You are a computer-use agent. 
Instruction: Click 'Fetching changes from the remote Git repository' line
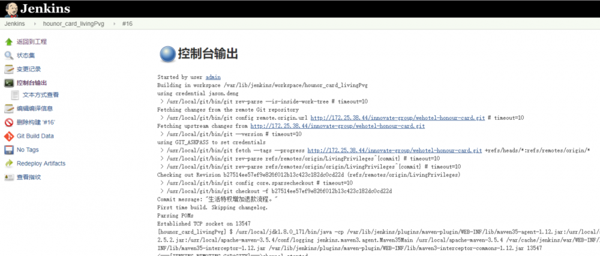tap(227, 110)
